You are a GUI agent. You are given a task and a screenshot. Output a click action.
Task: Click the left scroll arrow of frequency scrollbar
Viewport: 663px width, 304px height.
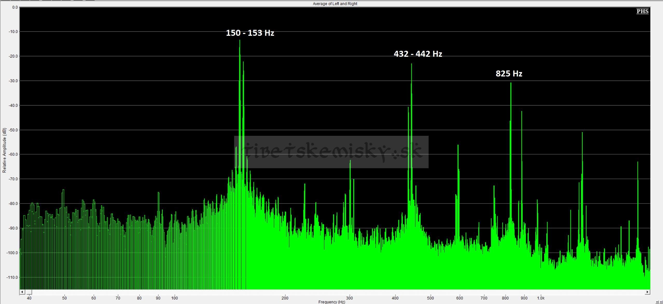(x=22, y=292)
